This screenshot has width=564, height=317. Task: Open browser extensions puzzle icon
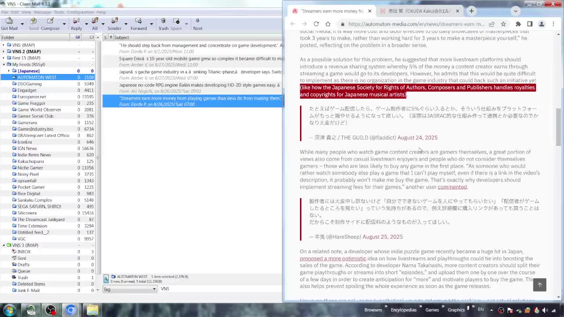coord(518,24)
